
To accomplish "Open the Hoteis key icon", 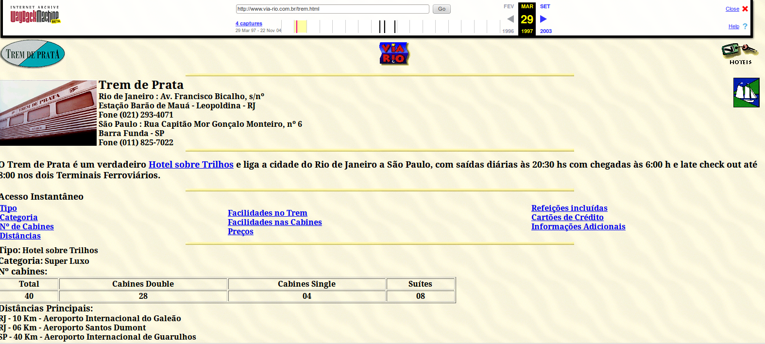I will 740,53.
